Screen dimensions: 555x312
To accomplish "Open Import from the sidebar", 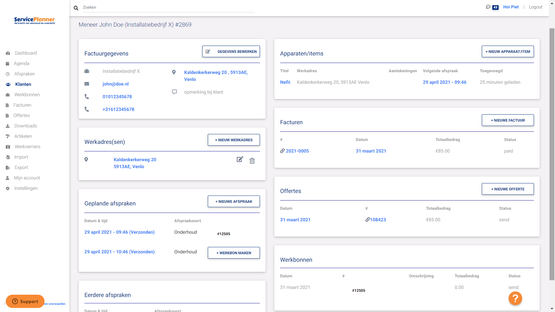I will click(x=21, y=157).
